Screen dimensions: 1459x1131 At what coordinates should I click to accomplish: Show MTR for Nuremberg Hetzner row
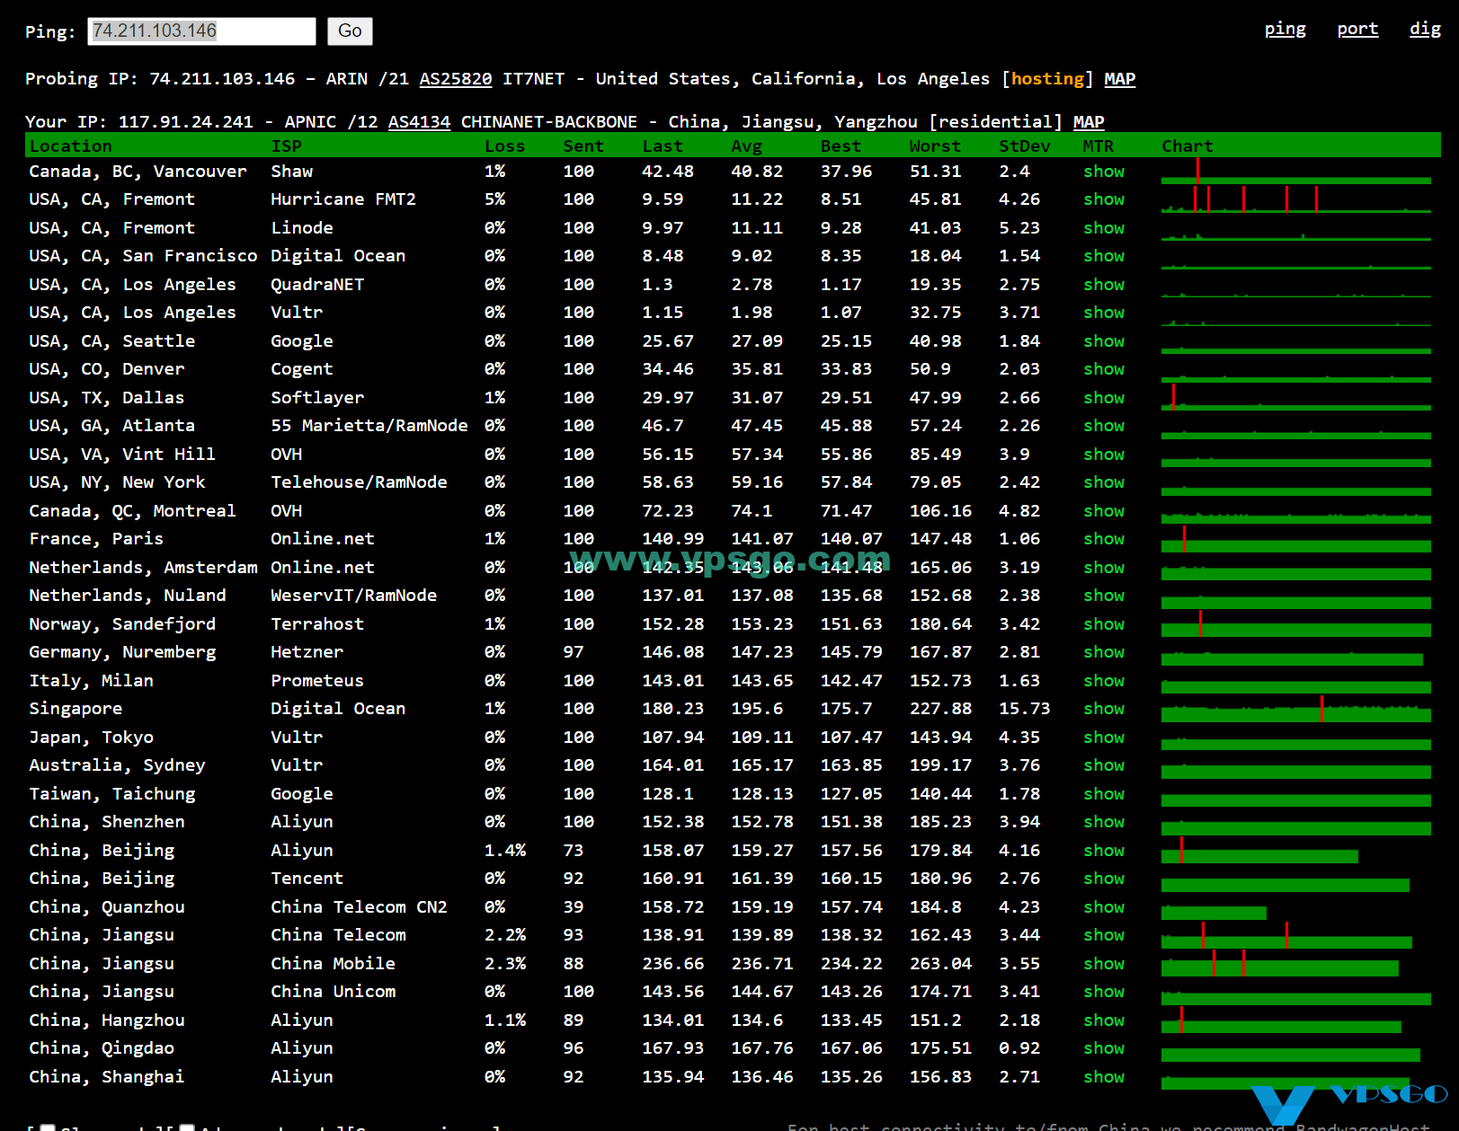tap(1104, 652)
